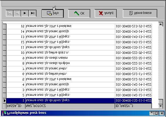Step to the previous record arrow
166x117 pixels.
[x=17, y=13]
